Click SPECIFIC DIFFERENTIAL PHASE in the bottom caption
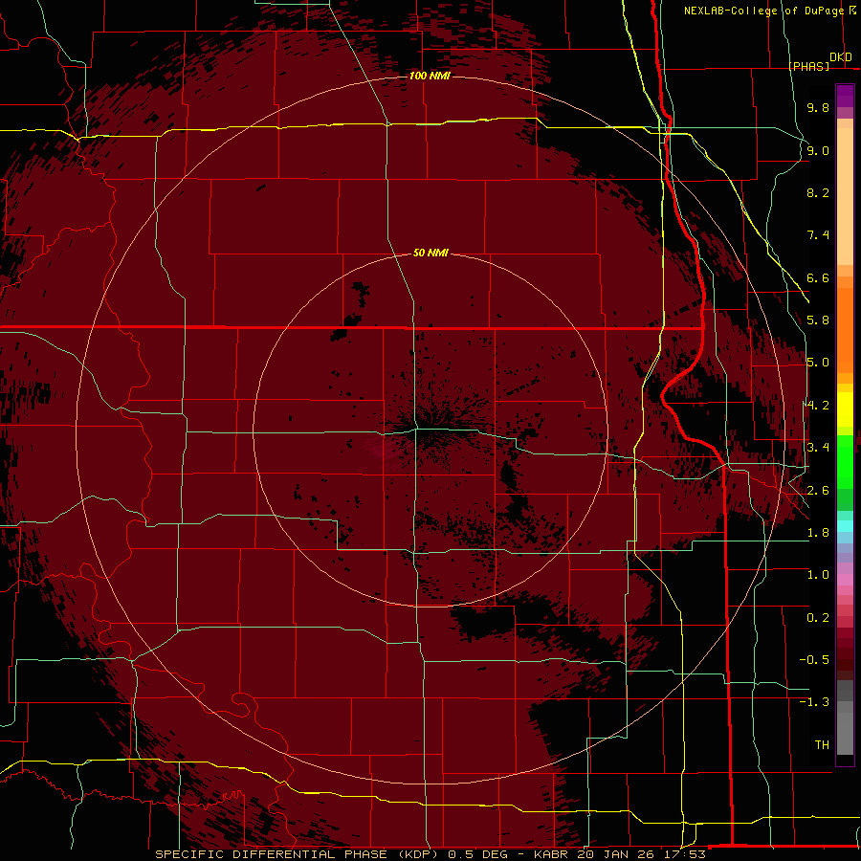This screenshot has width=861, height=861. (274, 854)
